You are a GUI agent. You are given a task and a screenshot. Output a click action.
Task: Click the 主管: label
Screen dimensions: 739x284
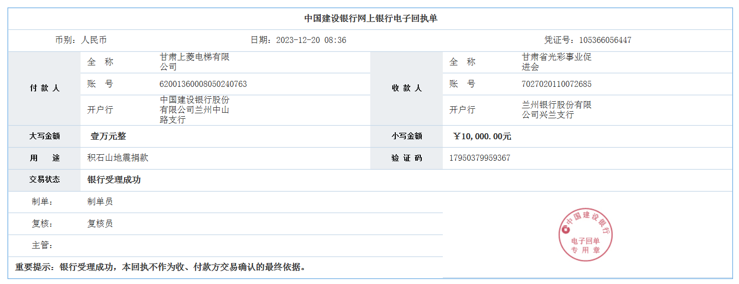(43, 246)
